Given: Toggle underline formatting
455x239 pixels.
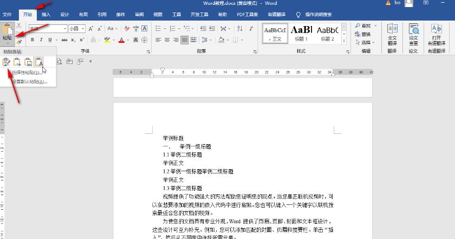Looking at the screenshot, I should pyautogui.click(x=50, y=40).
